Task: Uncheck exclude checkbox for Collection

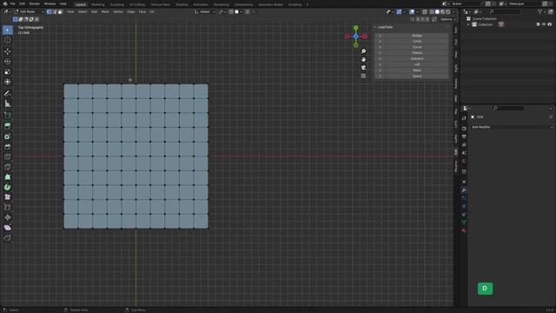Action: point(539,24)
